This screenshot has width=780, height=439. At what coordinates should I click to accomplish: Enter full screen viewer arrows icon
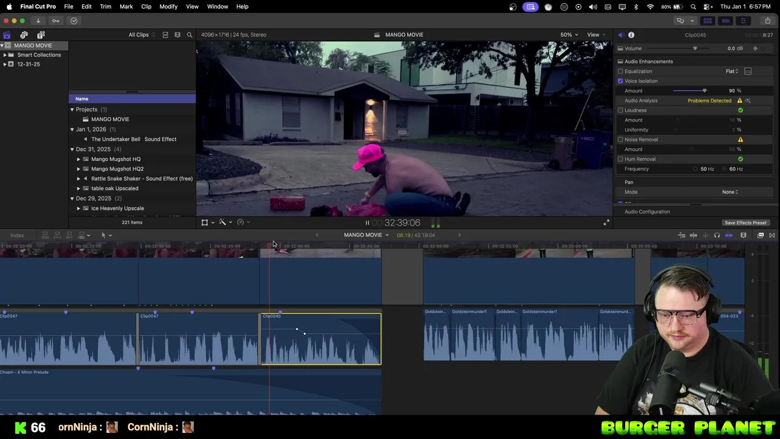point(606,223)
